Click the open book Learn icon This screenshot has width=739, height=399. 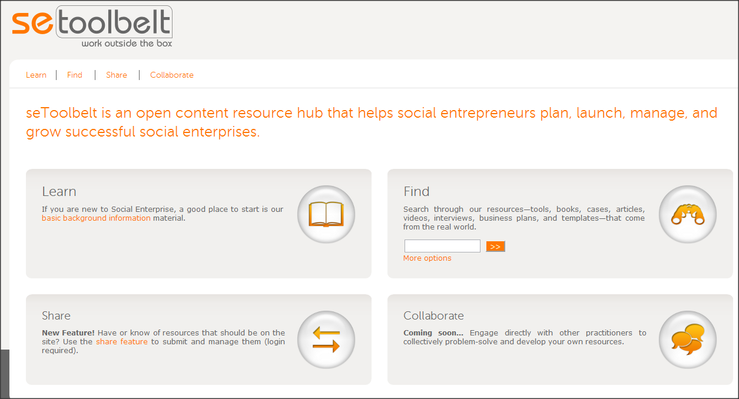coord(326,214)
